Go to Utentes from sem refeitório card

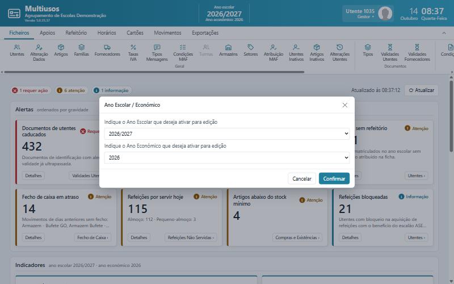pyautogui.click(x=416, y=176)
